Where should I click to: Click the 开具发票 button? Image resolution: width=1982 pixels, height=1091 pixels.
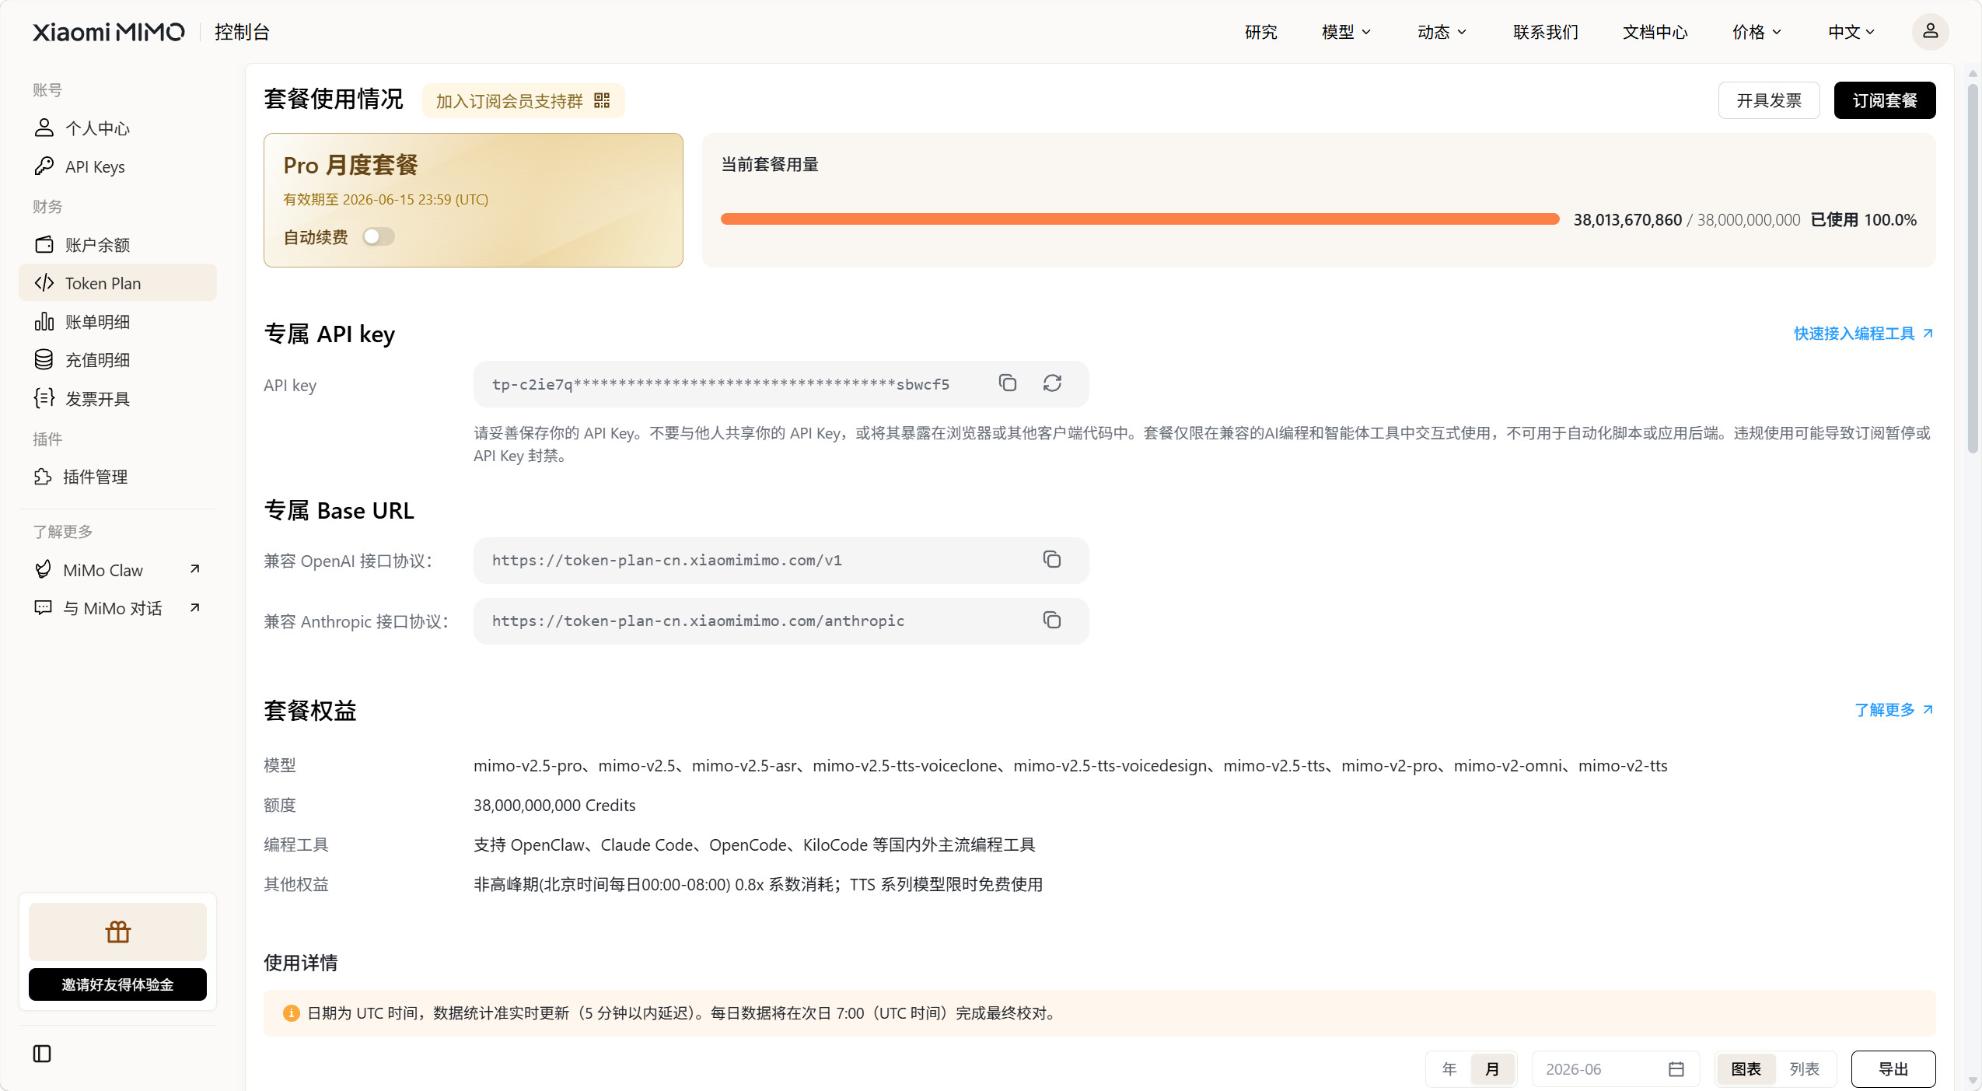[1769, 100]
